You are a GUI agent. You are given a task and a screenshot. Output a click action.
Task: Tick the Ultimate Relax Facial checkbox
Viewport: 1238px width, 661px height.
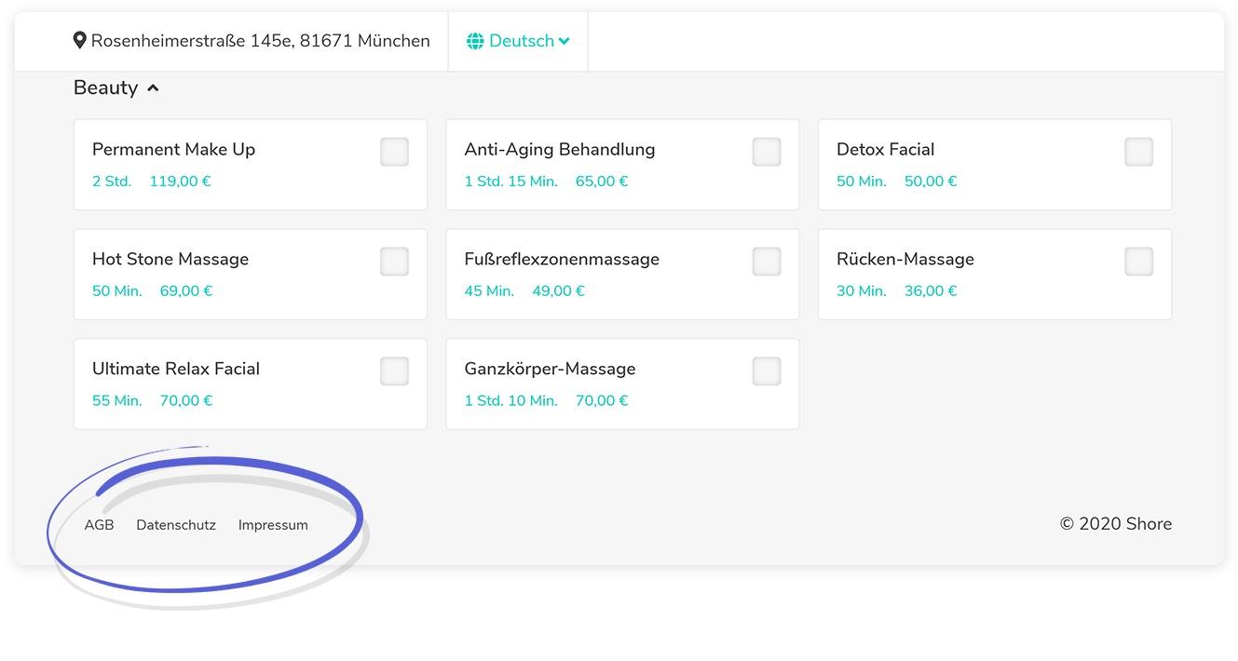point(394,371)
